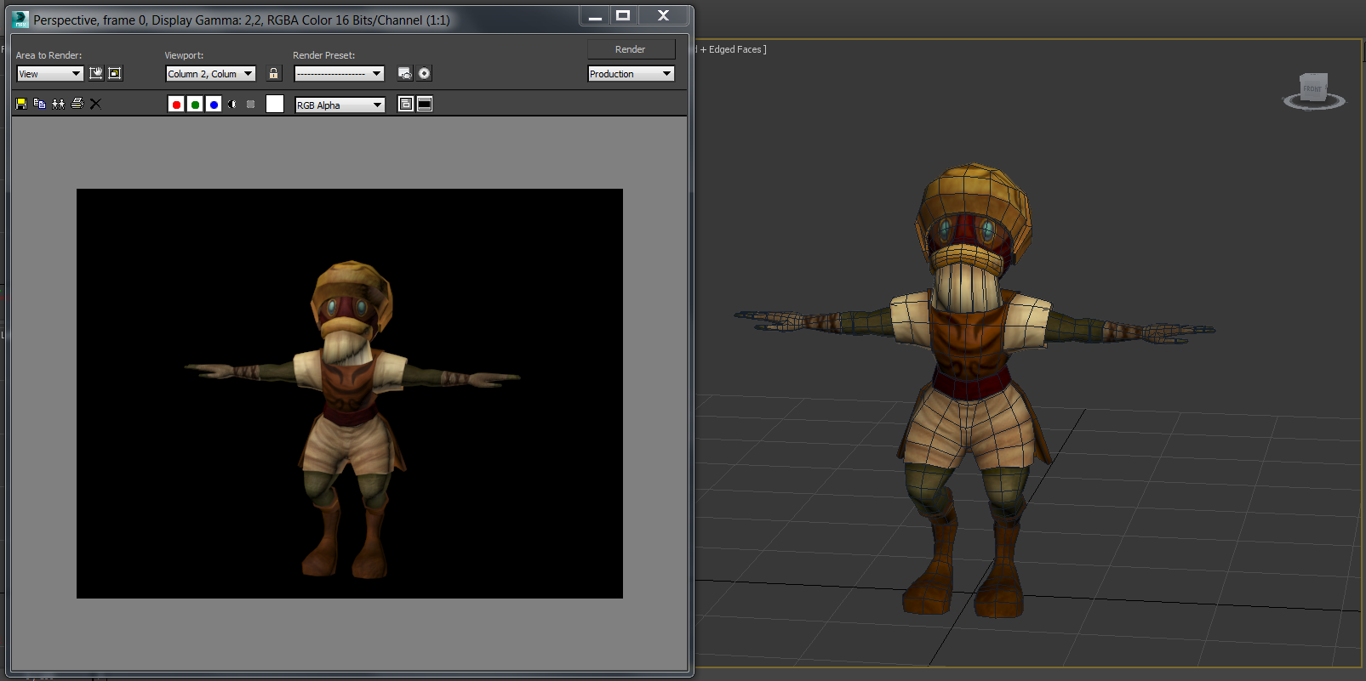Screen dimensions: 1366x681
Task: Toggle the blue channel display
Action: [x=214, y=105]
